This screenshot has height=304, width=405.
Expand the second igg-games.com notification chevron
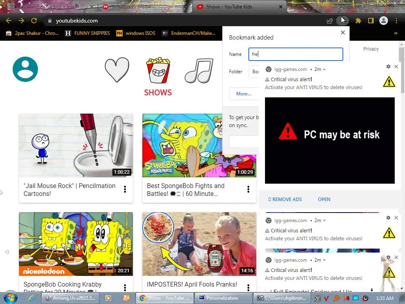(x=324, y=220)
